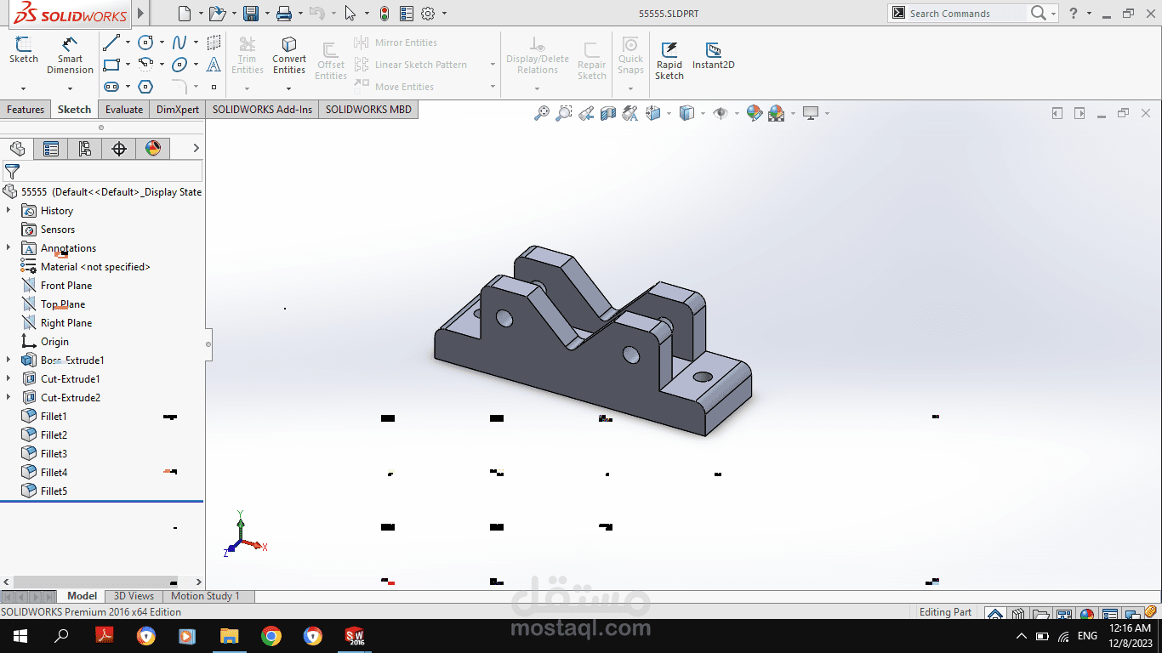Expand the Cut-Extrude1 feature node
Screen dimensions: 1162x653
[x=9, y=378]
